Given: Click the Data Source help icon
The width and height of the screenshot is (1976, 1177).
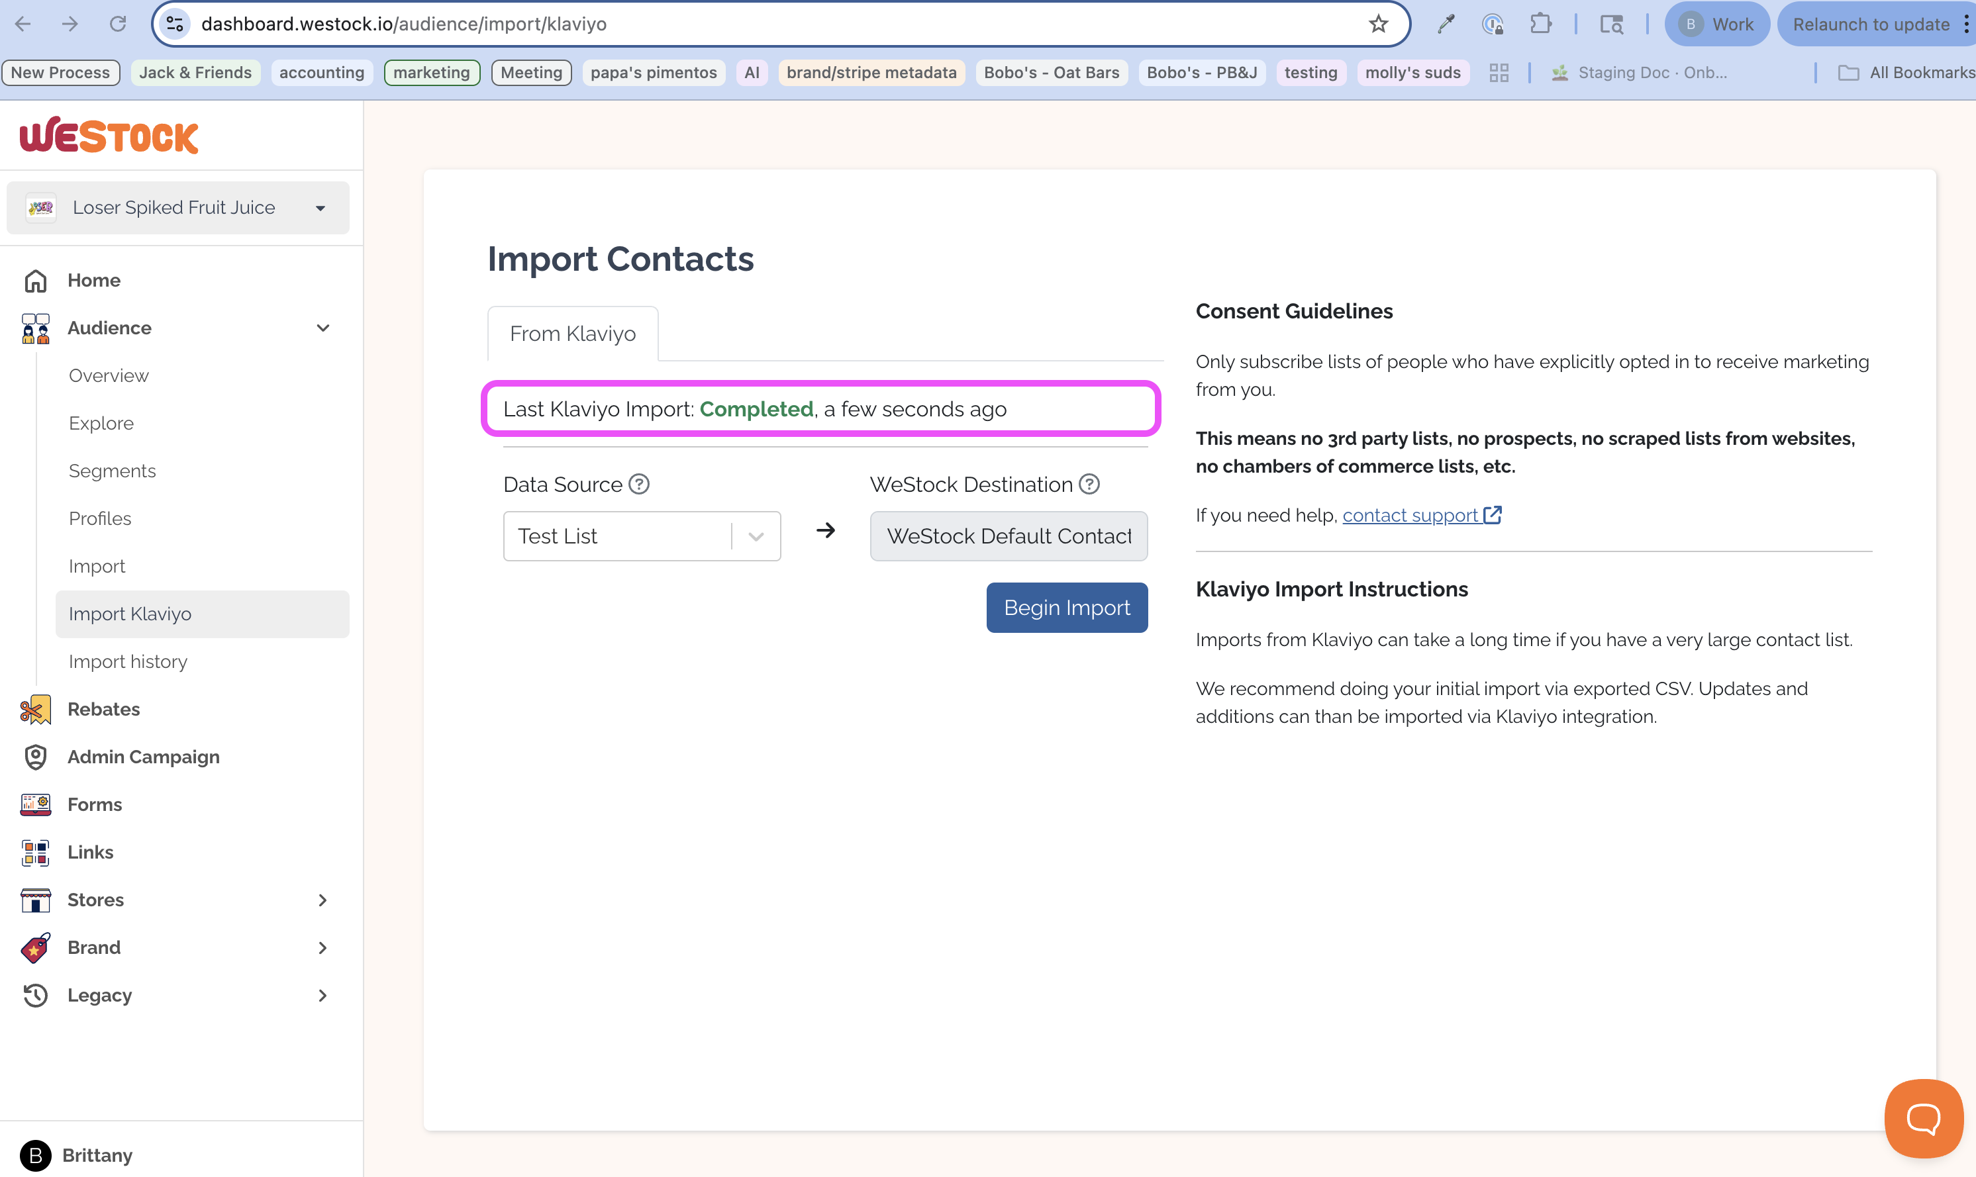Looking at the screenshot, I should (640, 485).
